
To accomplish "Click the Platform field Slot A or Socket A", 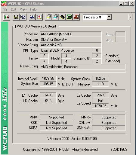I will (70, 40).
